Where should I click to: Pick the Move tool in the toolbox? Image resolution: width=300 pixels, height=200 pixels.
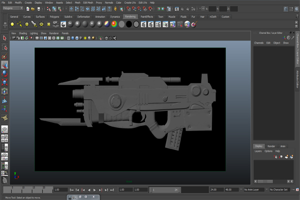click(x=4, y=65)
